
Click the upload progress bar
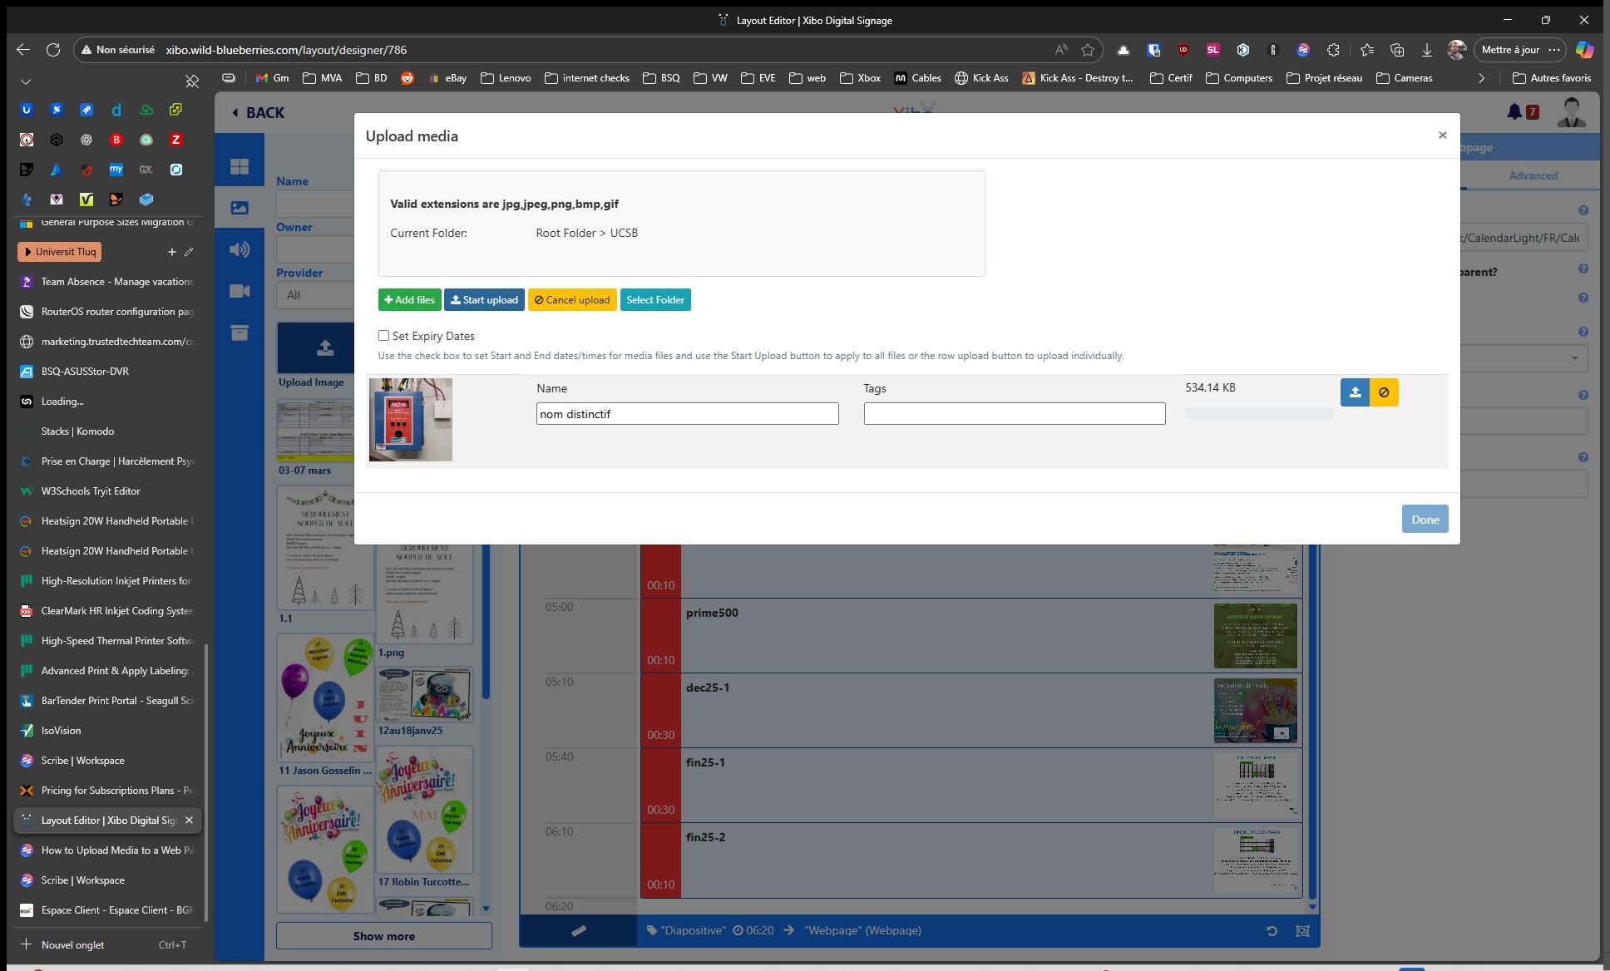(1258, 413)
